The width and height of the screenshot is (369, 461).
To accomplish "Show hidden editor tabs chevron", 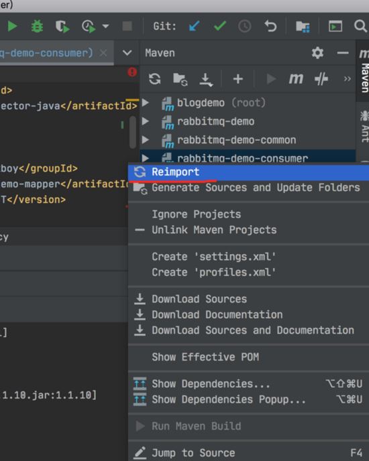I will coord(127,53).
